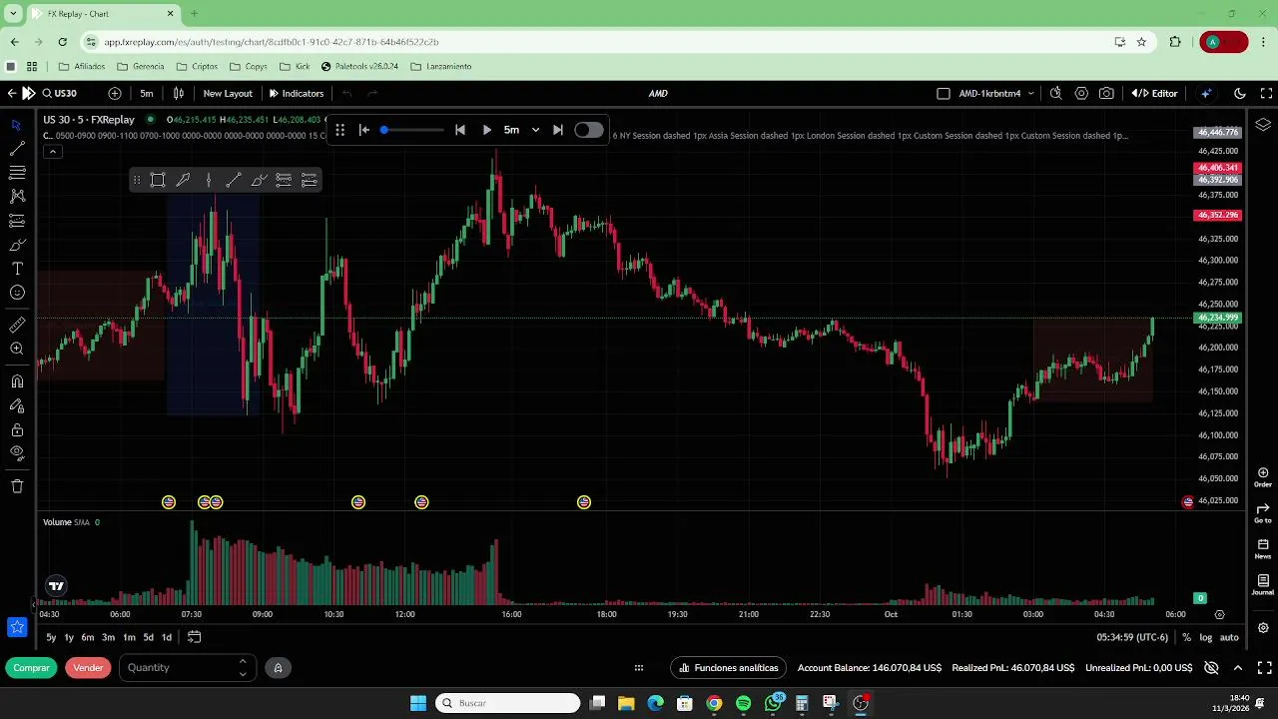1278x719 pixels.
Task: Open Funciones analíticas panel
Action: pyautogui.click(x=728, y=668)
